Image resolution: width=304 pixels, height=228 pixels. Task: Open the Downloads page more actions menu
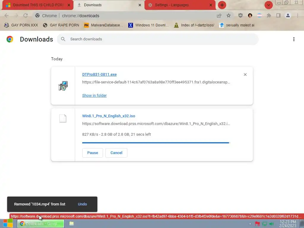(x=294, y=39)
